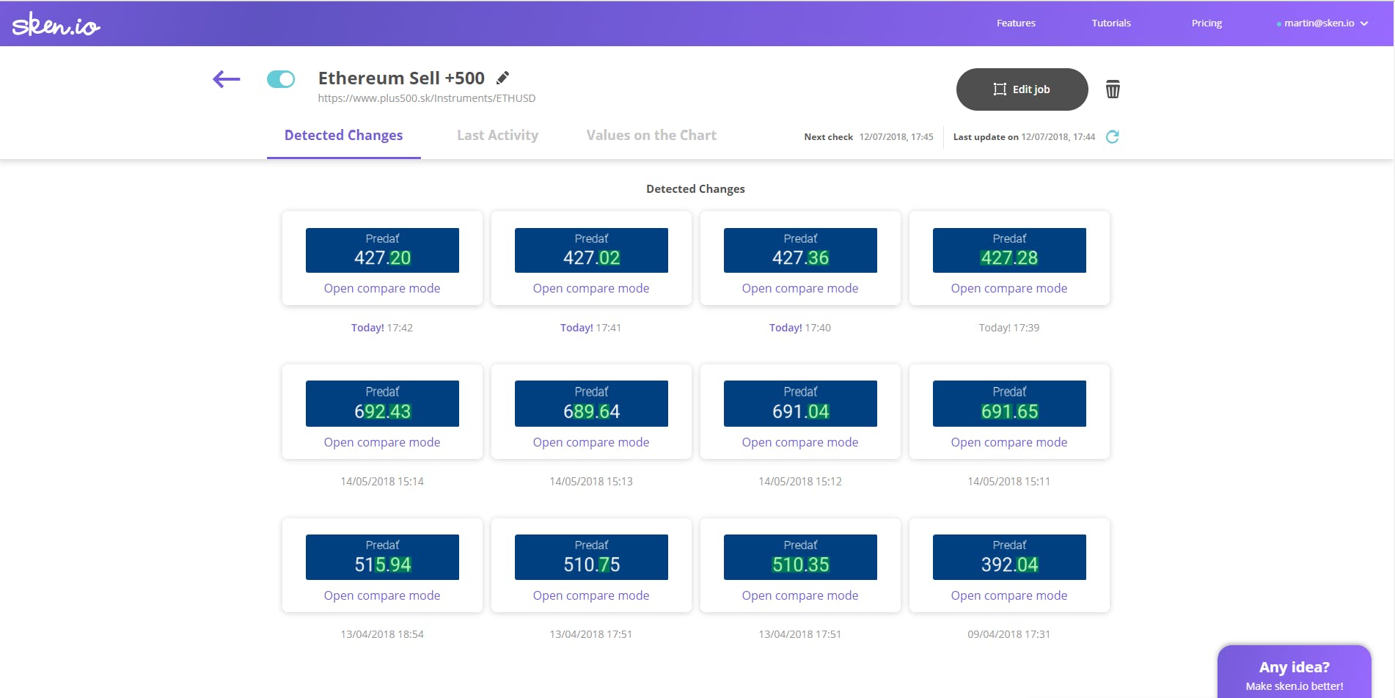Delete job with the trash icon
Image resolution: width=1395 pixels, height=698 pixels.
coord(1113,89)
